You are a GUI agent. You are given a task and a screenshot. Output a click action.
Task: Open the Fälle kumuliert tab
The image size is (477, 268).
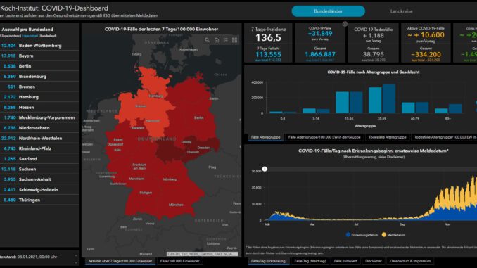345,261
